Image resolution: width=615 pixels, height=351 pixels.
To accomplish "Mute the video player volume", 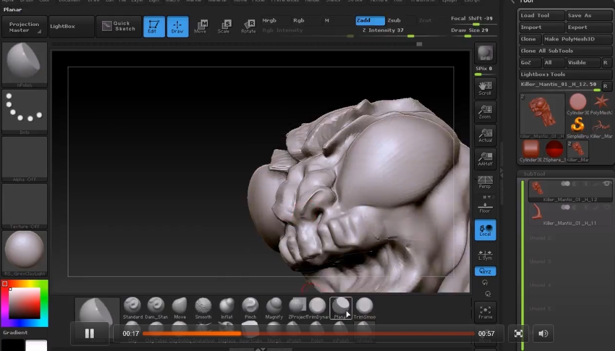I will (543, 333).
